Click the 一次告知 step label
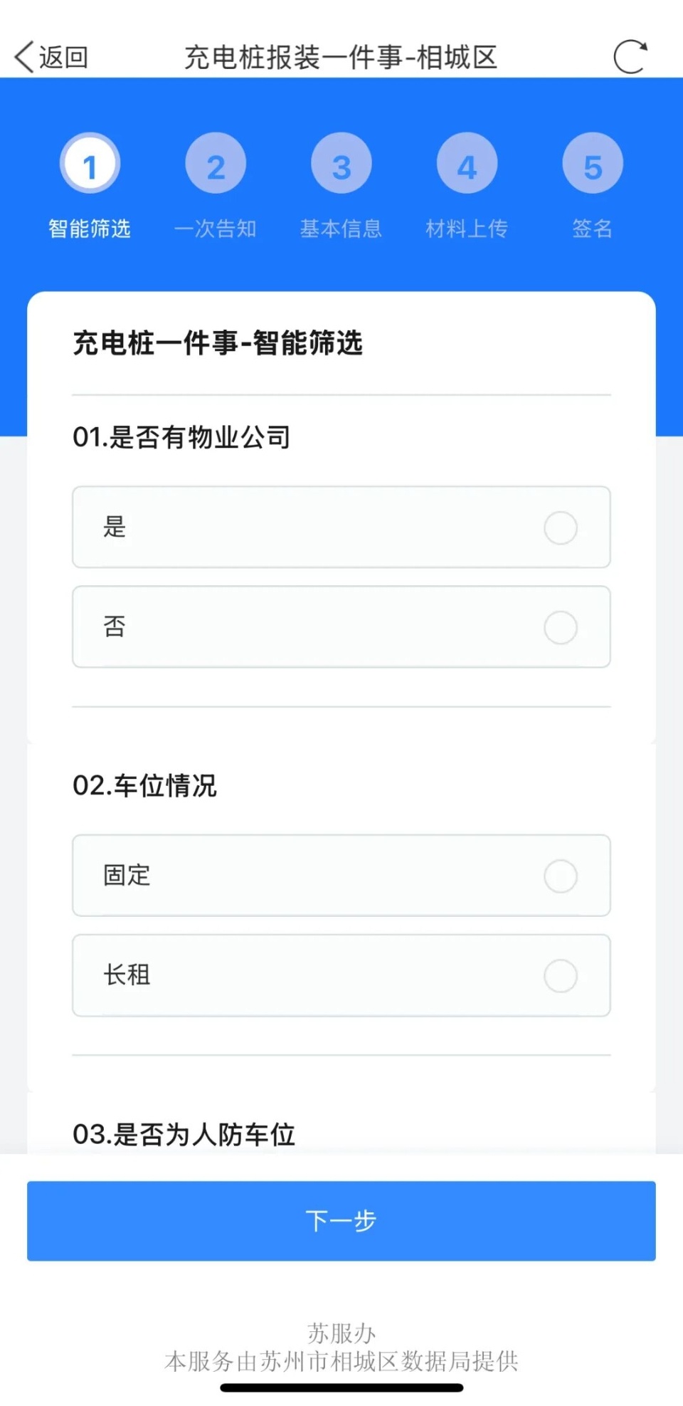This screenshot has width=683, height=1406. (x=216, y=229)
